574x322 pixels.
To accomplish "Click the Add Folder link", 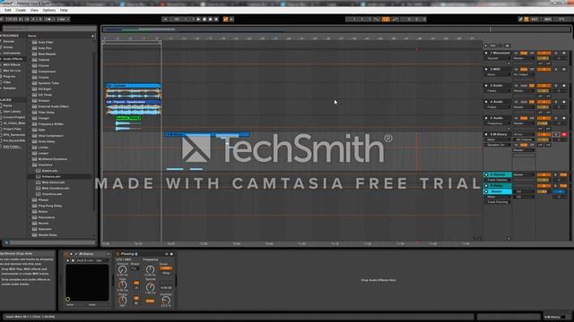I will pyautogui.click(x=12, y=147).
